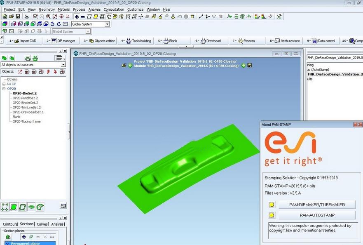Image resolution: width=363 pixels, height=245 pixels.
Task: Click the red up arrow objects icon
Action: pos(48,72)
